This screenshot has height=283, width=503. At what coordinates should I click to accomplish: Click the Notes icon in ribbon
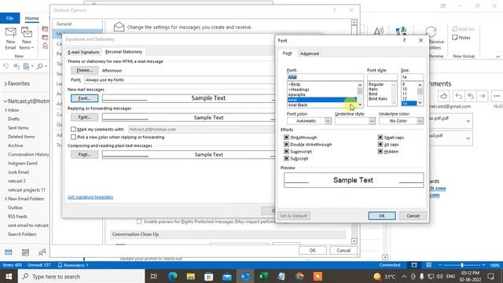pyautogui.click(x=461, y=38)
